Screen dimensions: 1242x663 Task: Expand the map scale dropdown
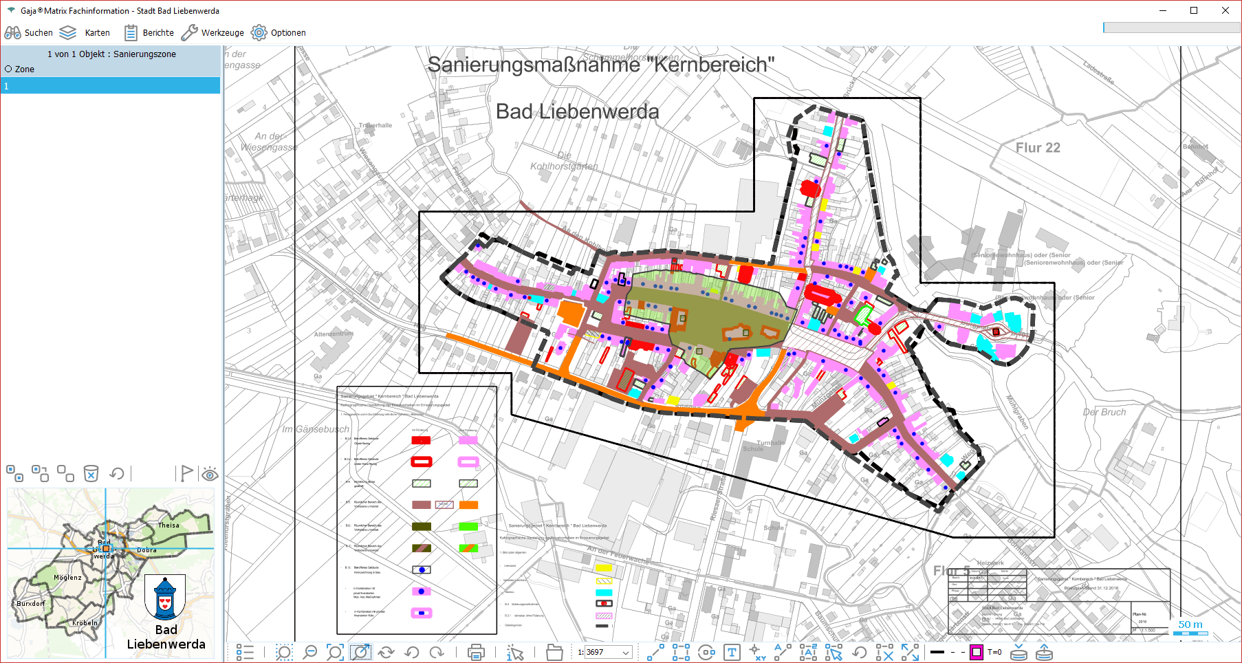[x=626, y=652]
